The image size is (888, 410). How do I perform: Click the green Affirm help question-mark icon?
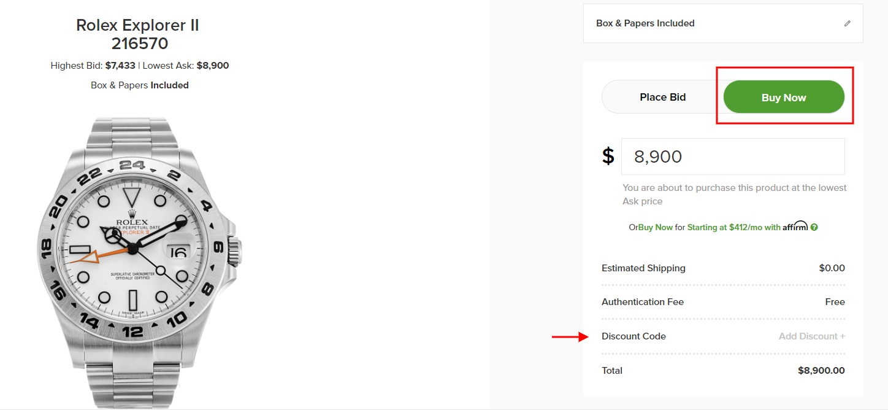(x=814, y=227)
